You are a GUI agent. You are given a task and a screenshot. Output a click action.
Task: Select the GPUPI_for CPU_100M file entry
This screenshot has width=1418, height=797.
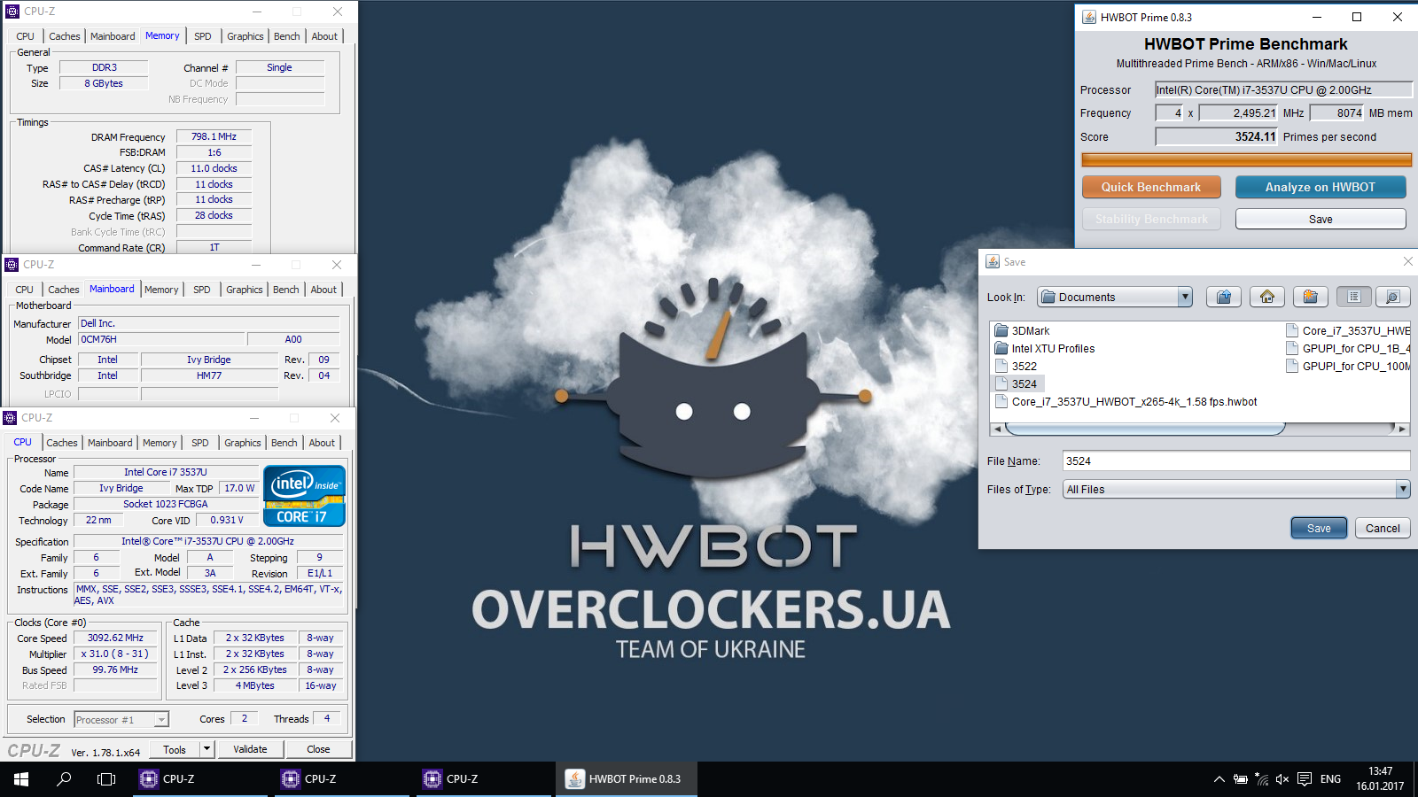pos(1348,366)
